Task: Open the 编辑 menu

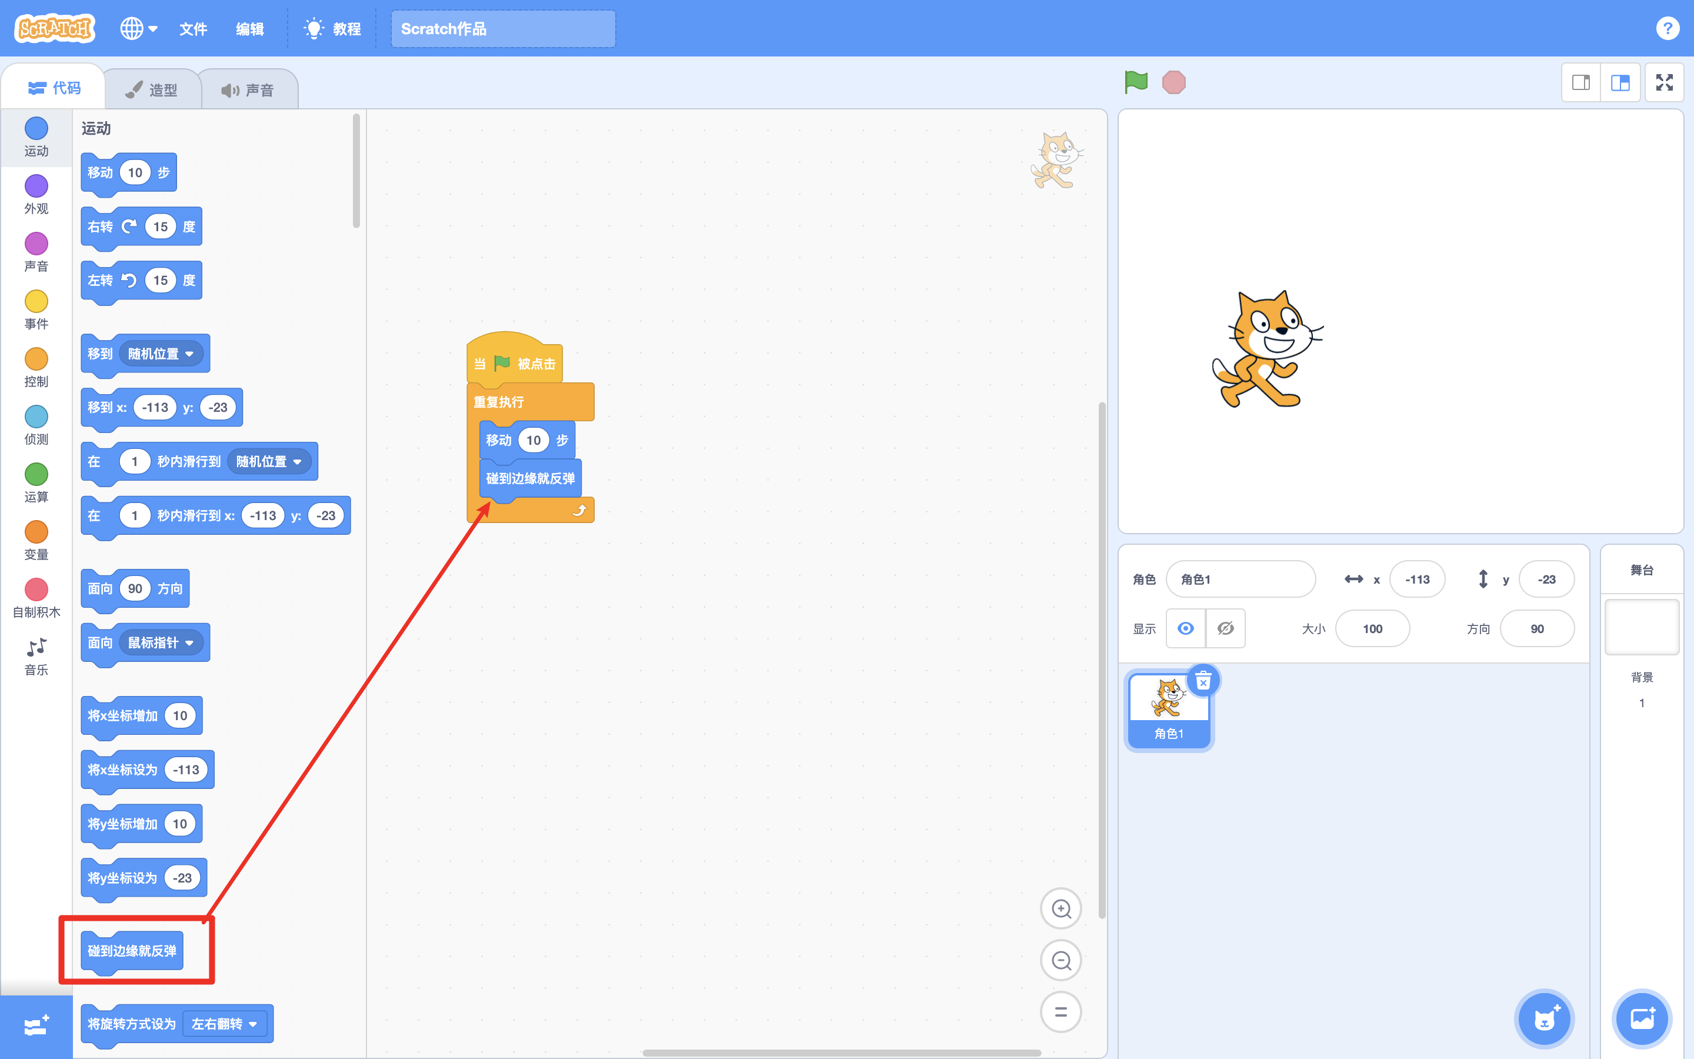Action: coord(250,29)
